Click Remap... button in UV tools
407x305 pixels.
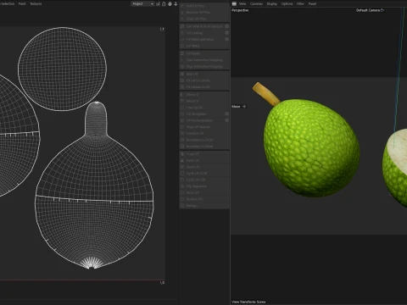(x=204, y=206)
